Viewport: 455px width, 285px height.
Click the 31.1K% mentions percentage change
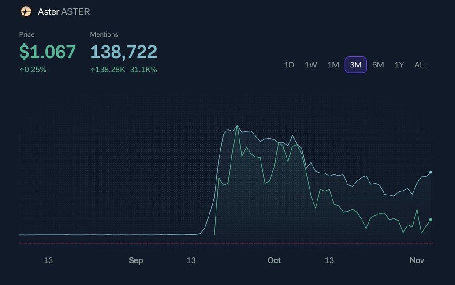pyautogui.click(x=143, y=70)
